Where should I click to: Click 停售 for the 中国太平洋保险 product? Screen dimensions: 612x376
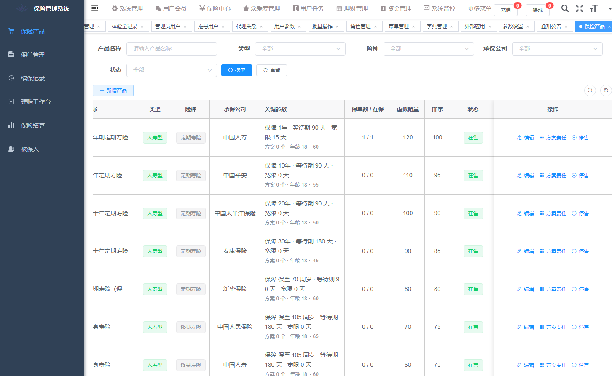tap(580, 213)
